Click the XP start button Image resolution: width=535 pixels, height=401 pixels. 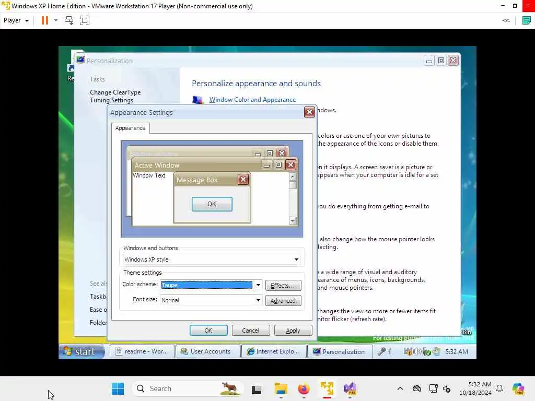coord(82,351)
